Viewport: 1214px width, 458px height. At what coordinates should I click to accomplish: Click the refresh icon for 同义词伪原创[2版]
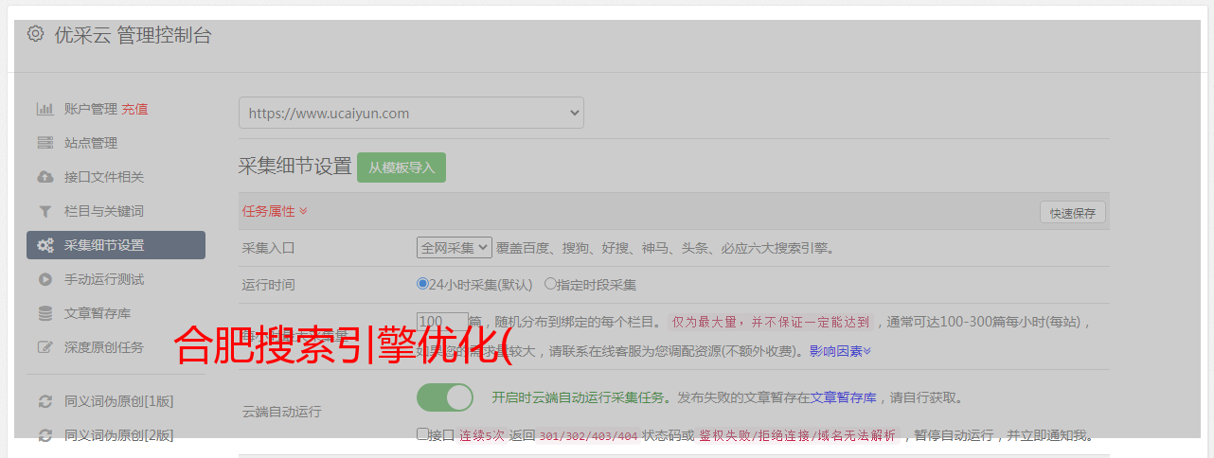click(x=45, y=435)
